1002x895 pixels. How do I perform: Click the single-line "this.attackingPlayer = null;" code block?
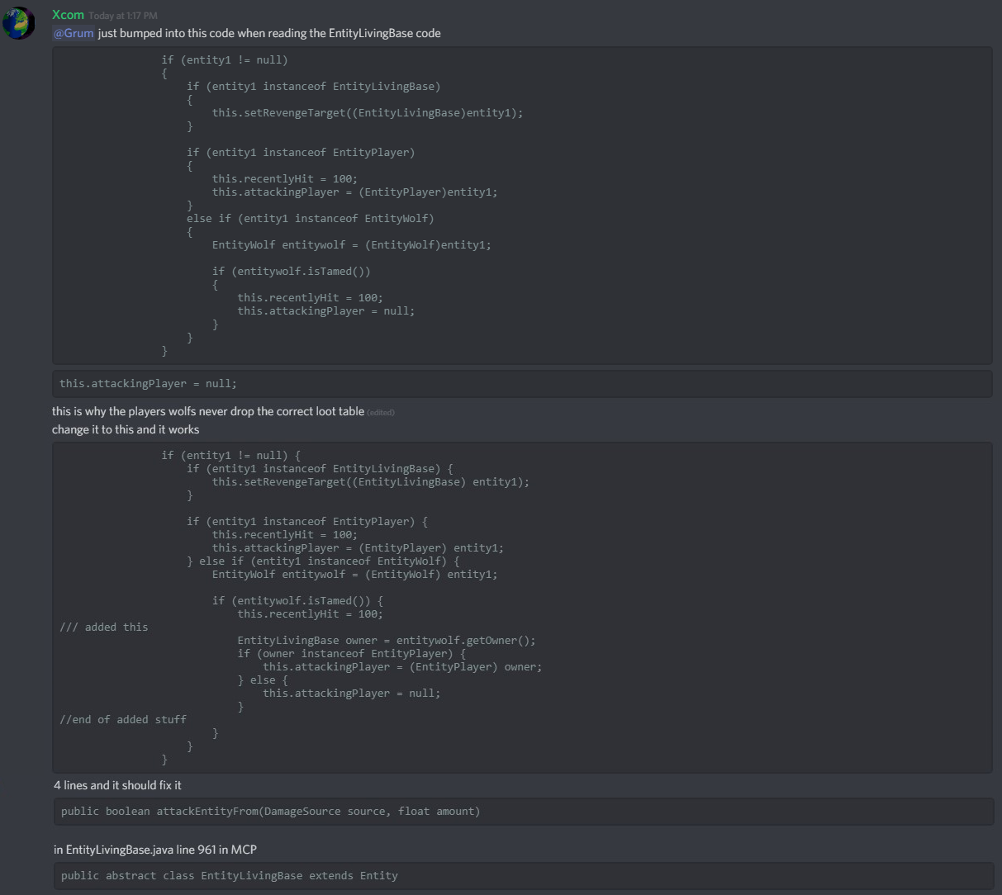148,384
